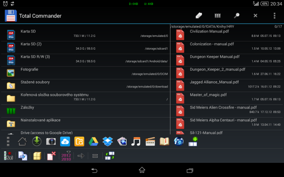Open Downloads green arrow icon
Screen dimensions: 284x177
coord(37,141)
